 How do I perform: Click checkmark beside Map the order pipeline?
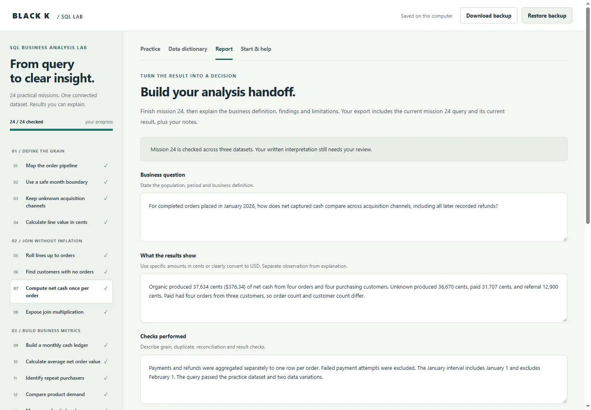106,166
